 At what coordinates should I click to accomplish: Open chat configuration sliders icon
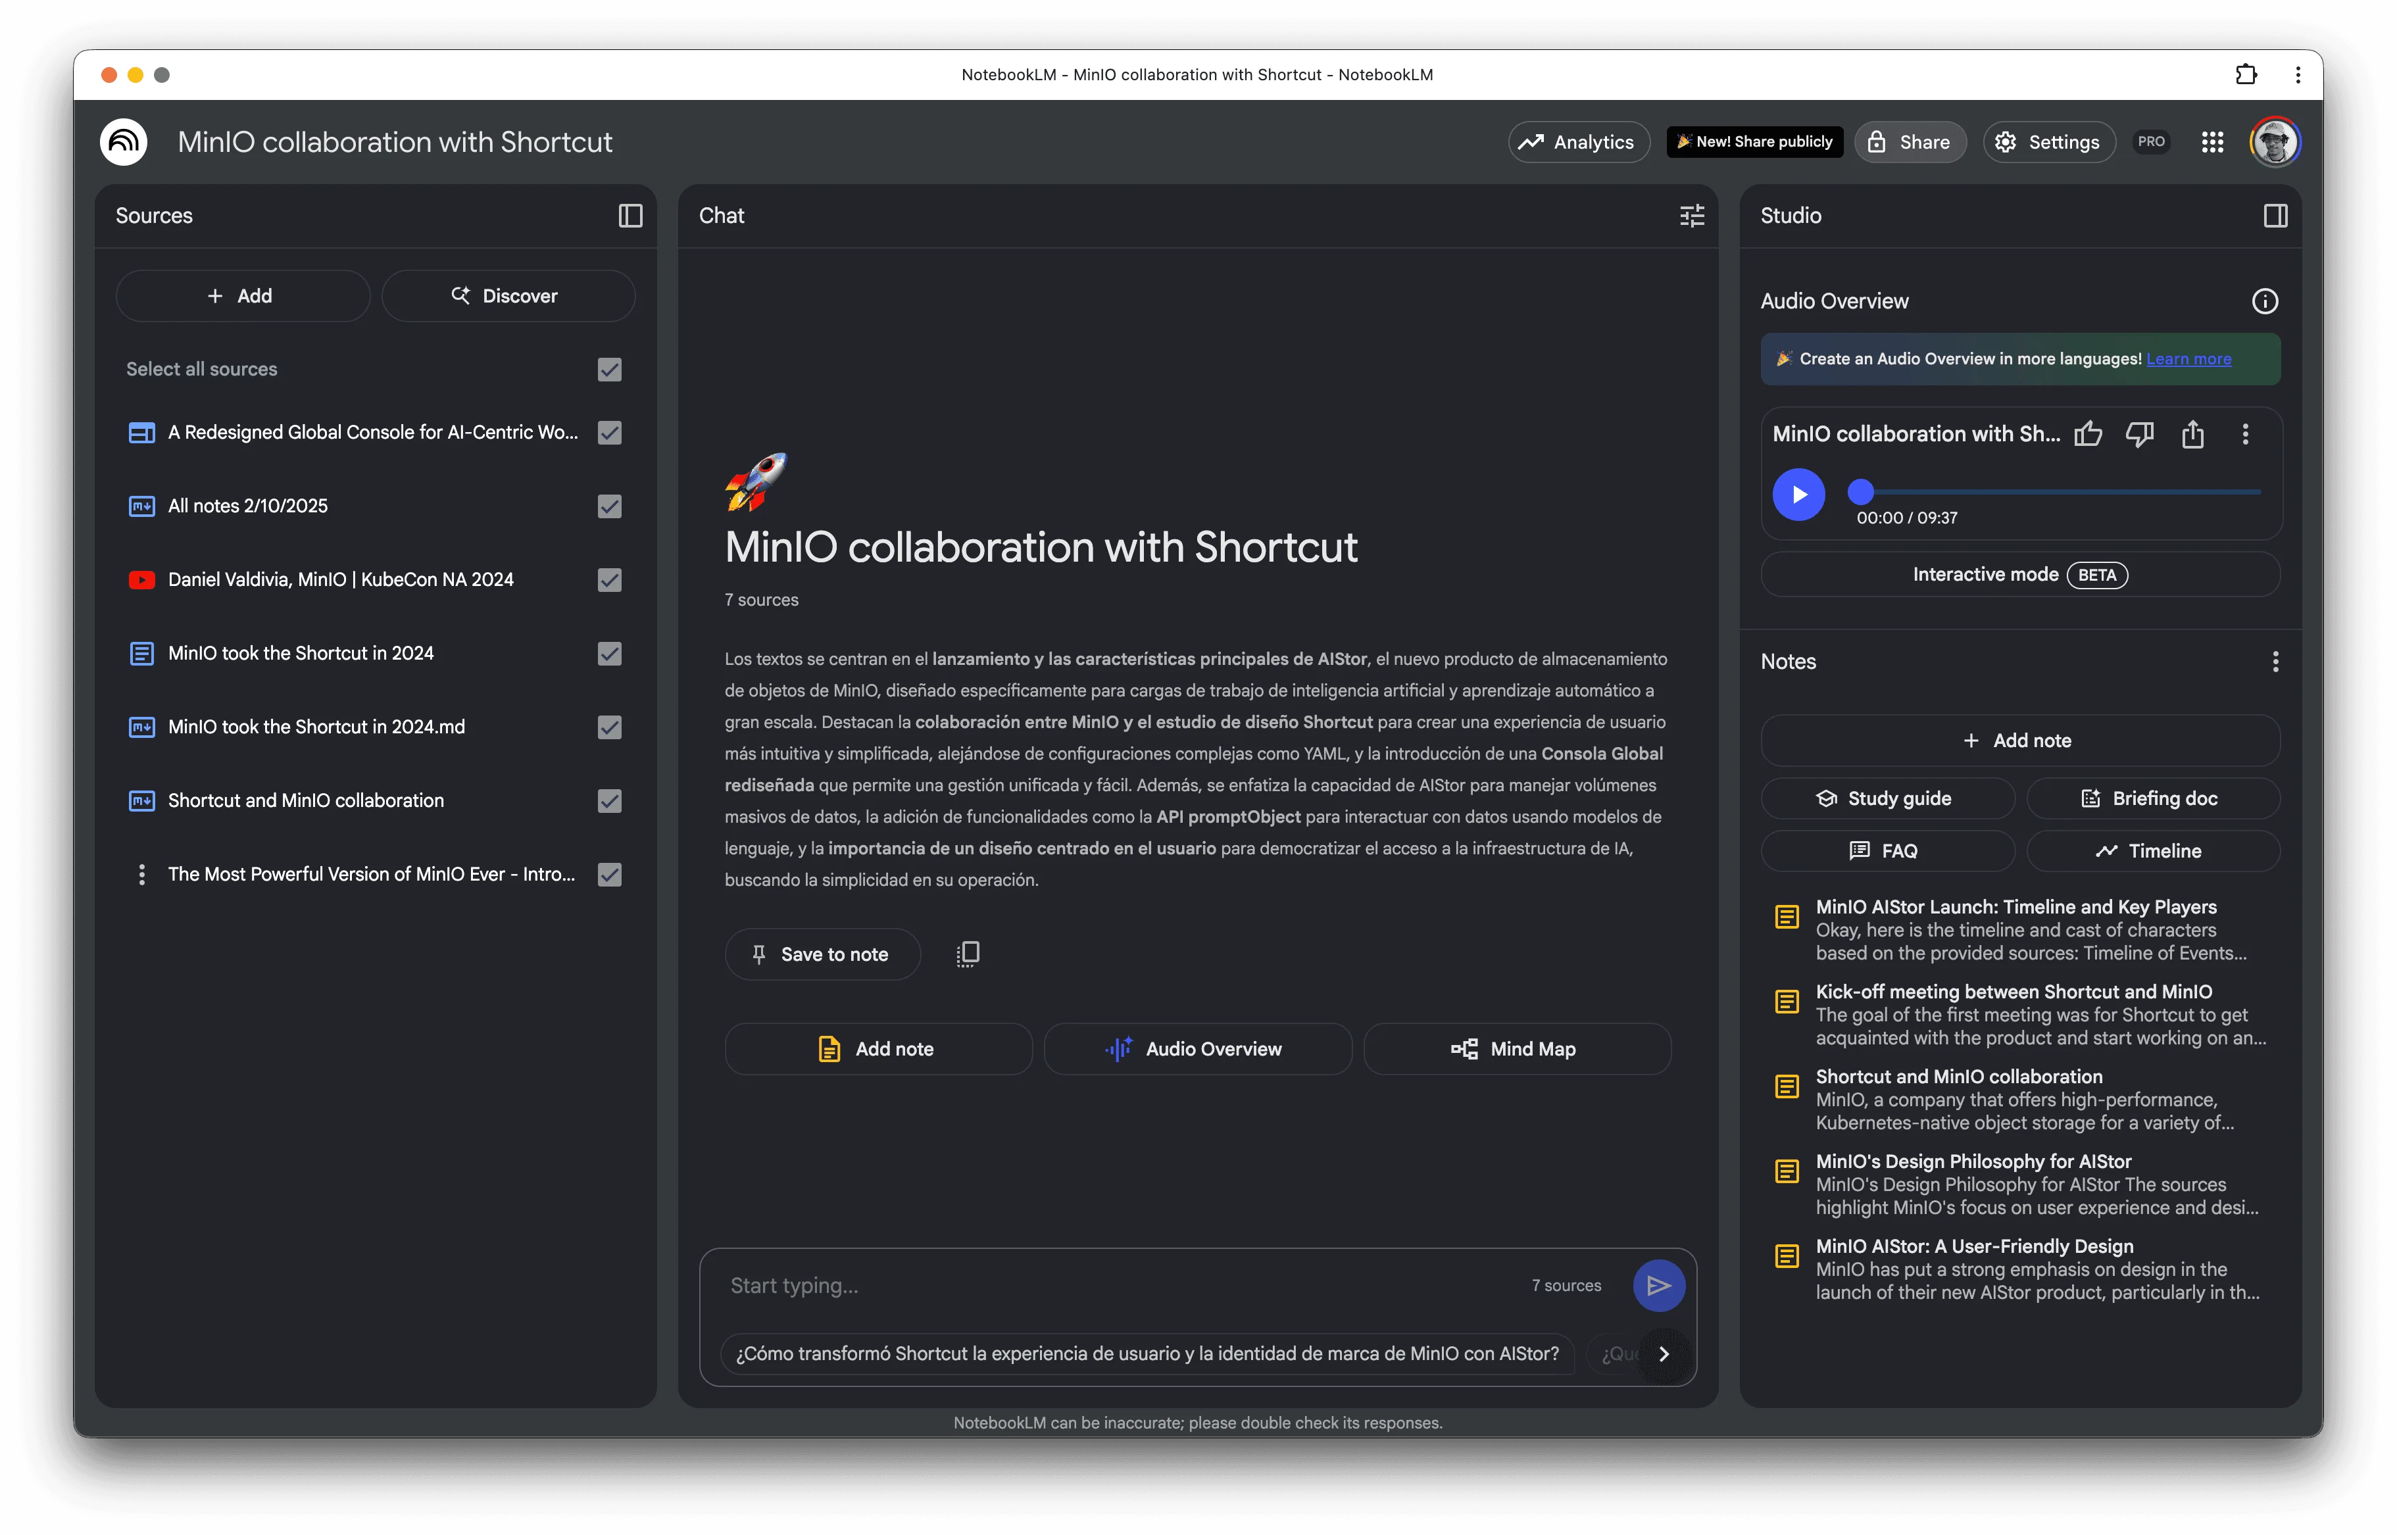1691,215
